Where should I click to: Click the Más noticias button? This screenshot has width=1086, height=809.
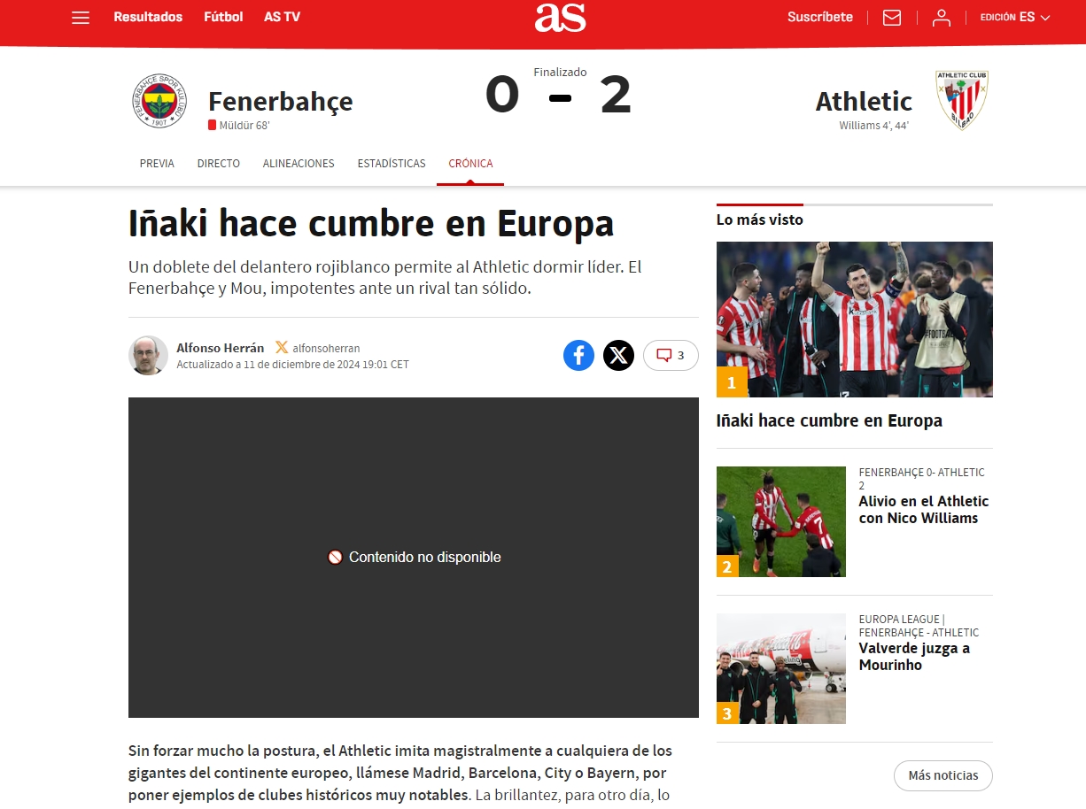pyautogui.click(x=943, y=775)
